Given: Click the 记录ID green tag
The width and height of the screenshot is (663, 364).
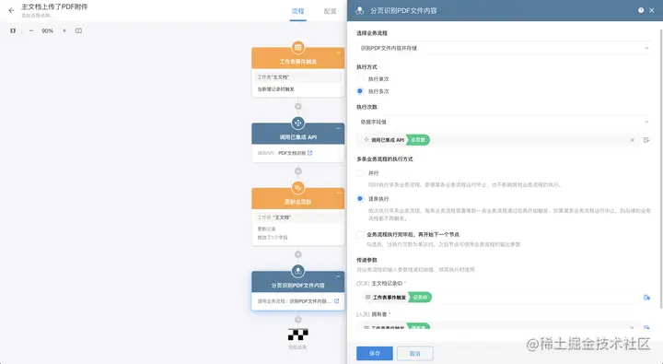Looking at the screenshot, I should (x=420, y=298).
